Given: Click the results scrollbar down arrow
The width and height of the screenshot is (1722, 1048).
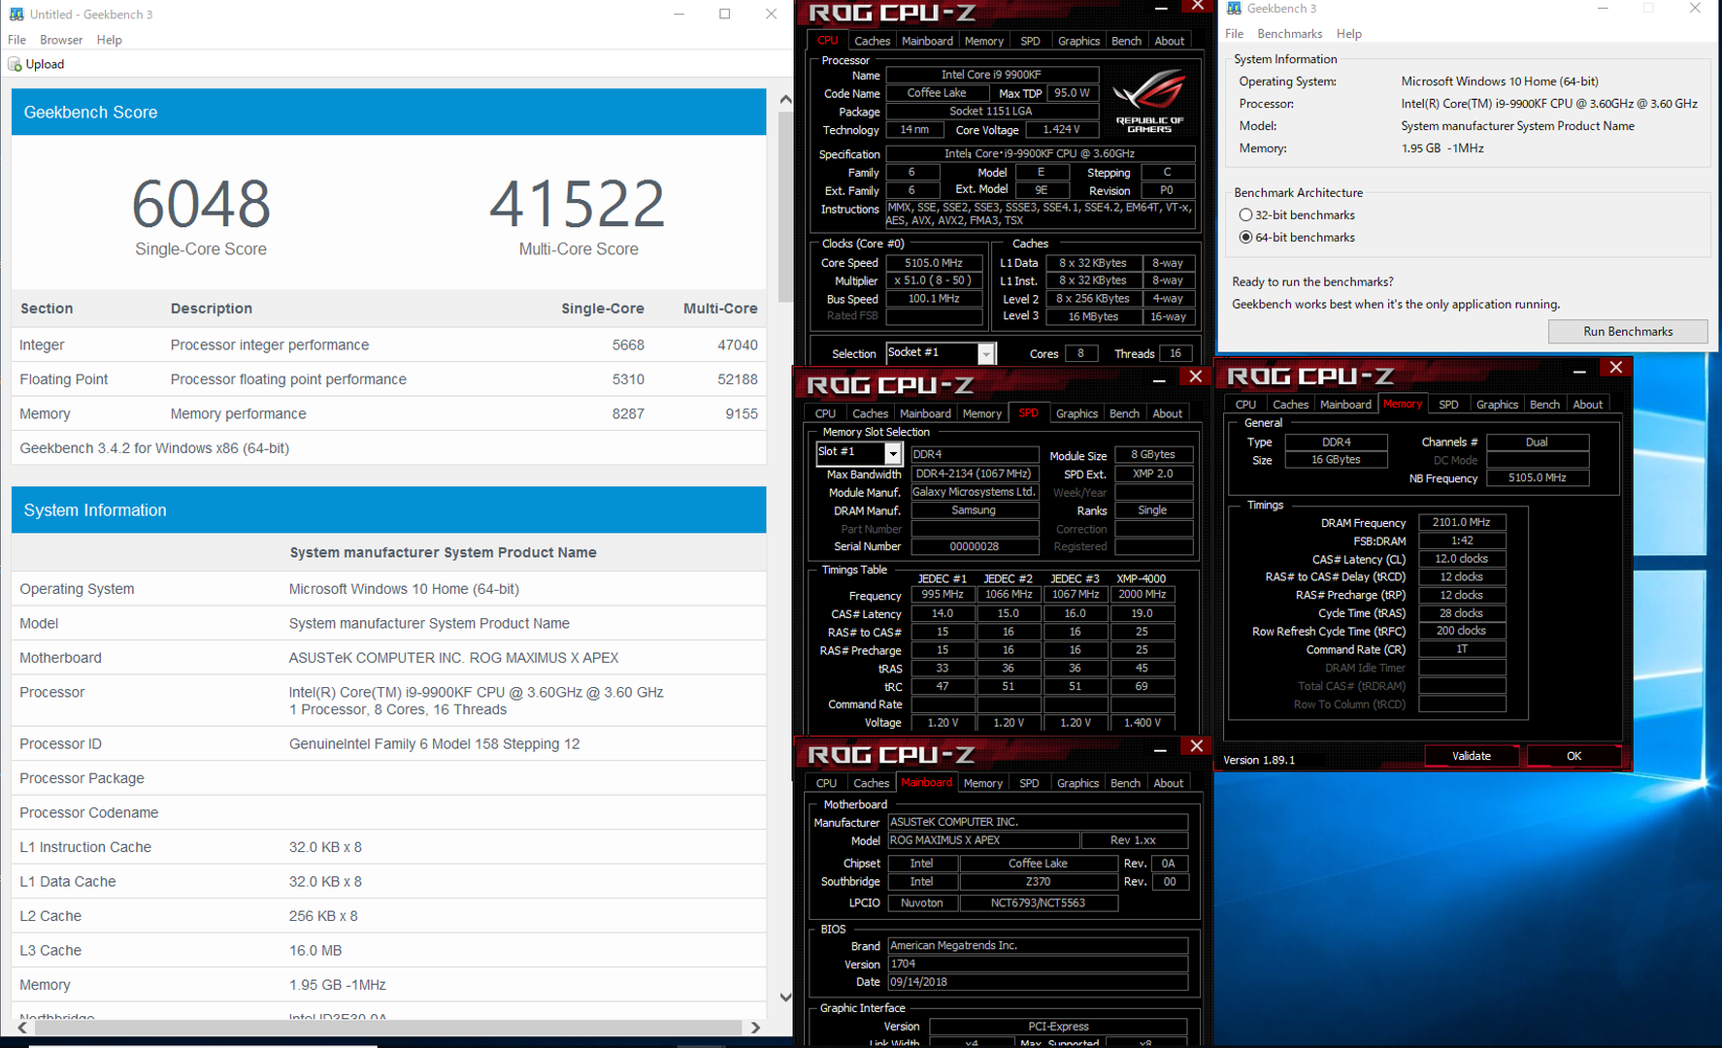Looking at the screenshot, I should [x=785, y=998].
